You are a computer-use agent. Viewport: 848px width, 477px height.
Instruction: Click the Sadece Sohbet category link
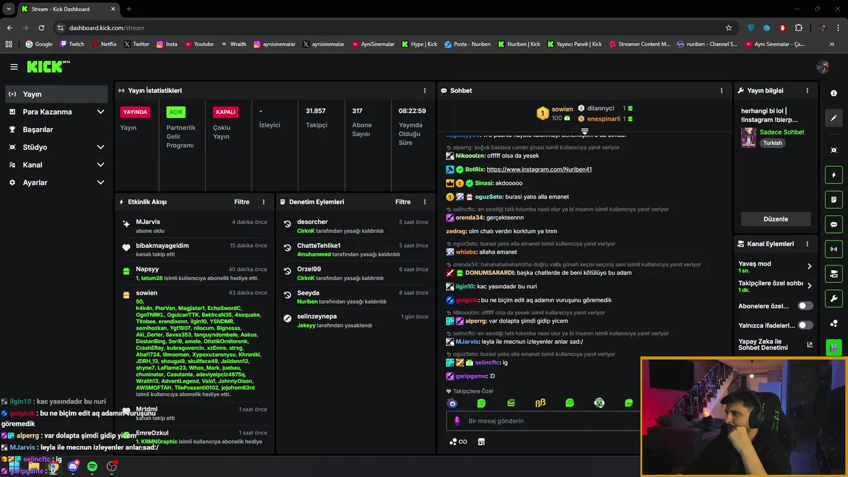[782, 132]
